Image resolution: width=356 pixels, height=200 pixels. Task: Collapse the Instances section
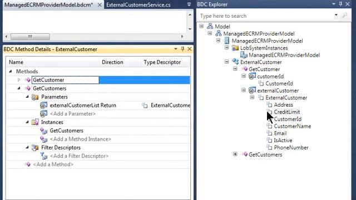point(27,122)
